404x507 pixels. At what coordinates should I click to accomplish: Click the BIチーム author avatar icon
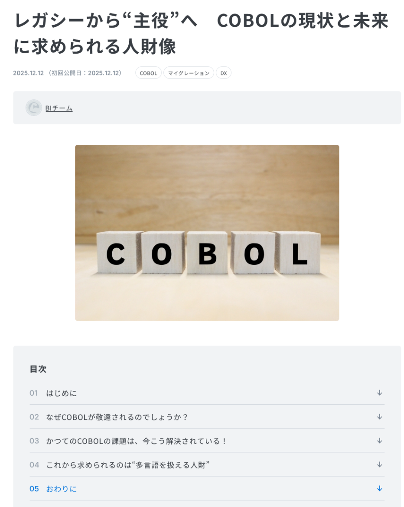tap(33, 108)
